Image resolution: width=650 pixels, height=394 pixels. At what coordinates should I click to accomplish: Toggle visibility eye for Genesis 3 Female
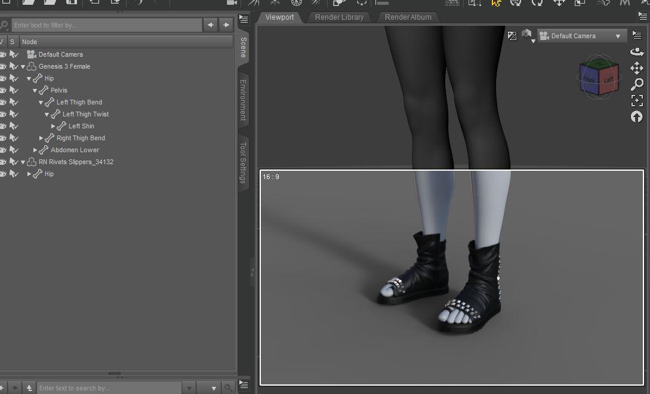(x=3, y=66)
